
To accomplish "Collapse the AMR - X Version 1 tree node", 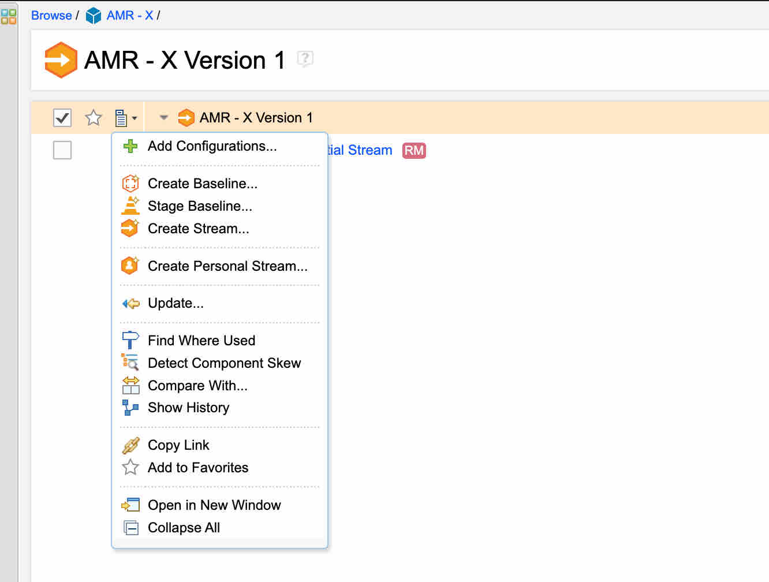I will (x=164, y=118).
